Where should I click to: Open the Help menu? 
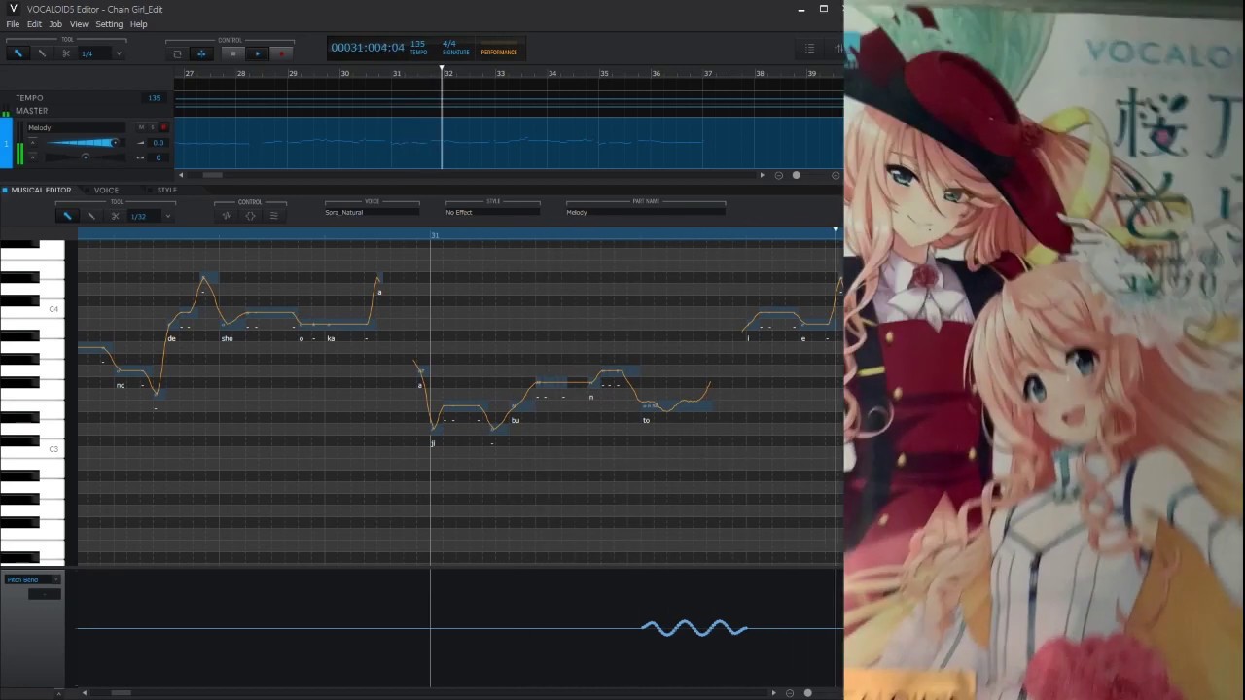click(x=139, y=24)
